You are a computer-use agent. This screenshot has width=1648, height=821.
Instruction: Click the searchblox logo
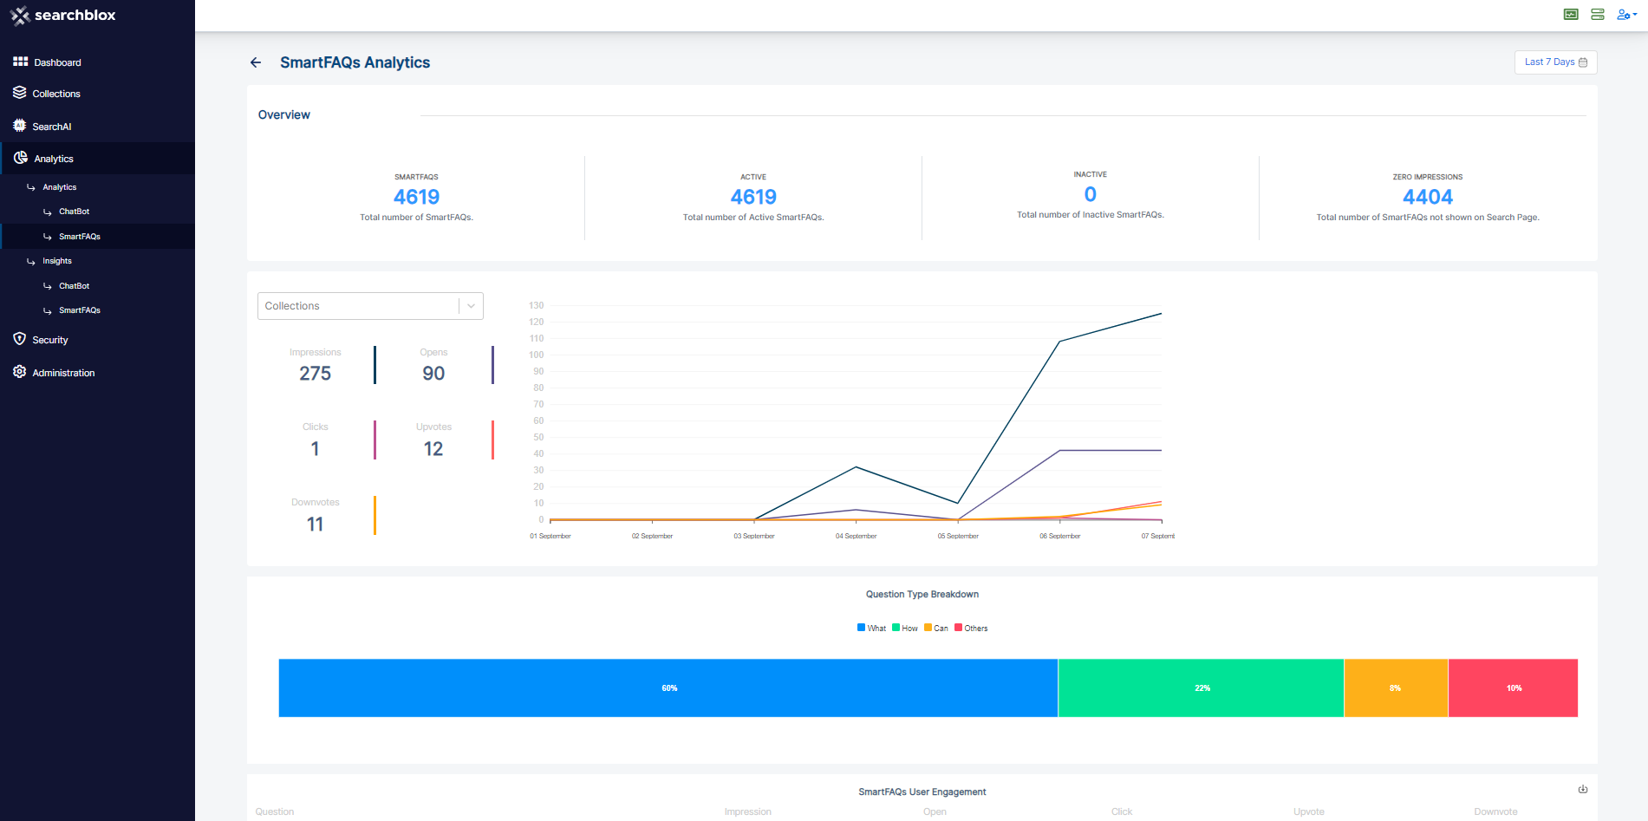[x=62, y=16]
